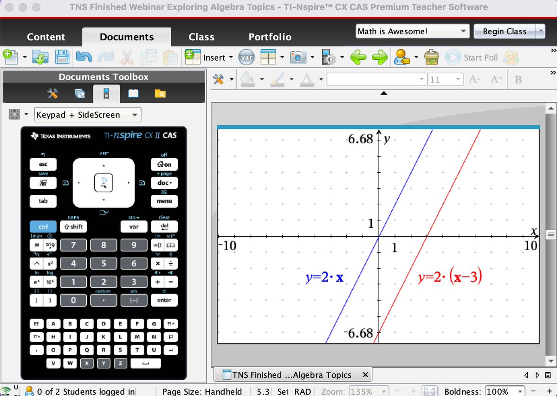
Task: Select TNS Finished Algebra Topics document tab
Action: click(x=291, y=375)
